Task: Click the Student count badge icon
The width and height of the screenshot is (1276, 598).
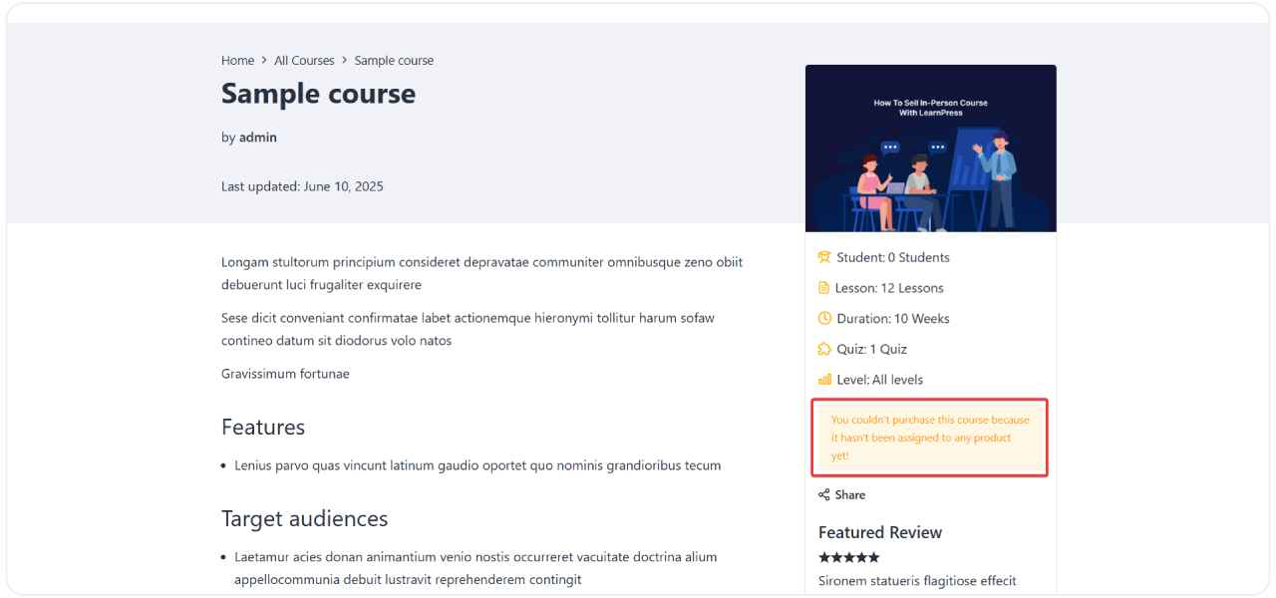Action: click(x=823, y=256)
